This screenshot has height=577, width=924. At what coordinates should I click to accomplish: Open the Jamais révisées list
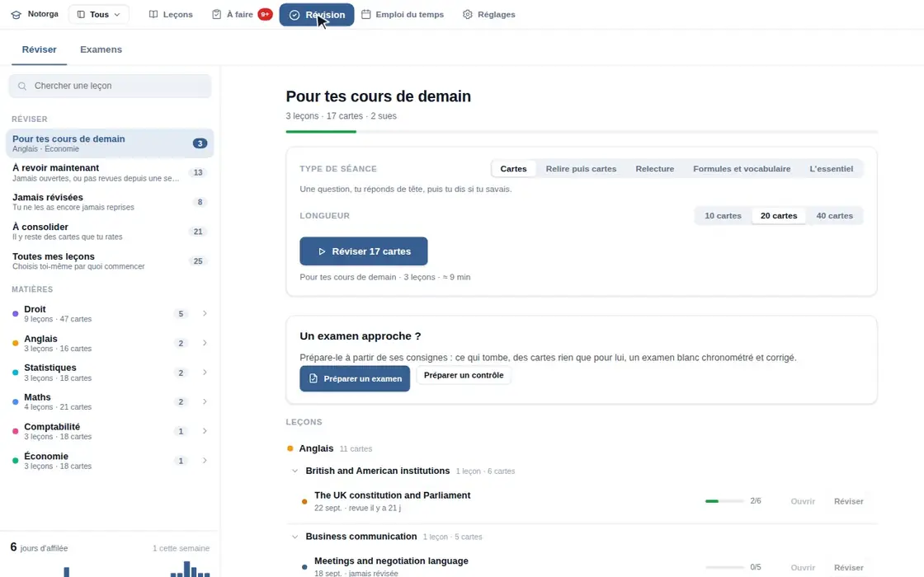(x=110, y=202)
